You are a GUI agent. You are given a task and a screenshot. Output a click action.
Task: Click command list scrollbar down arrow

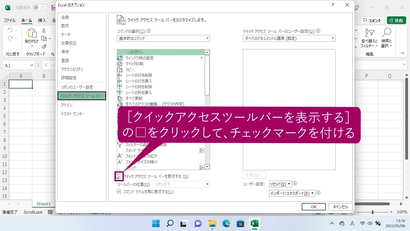(x=207, y=167)
